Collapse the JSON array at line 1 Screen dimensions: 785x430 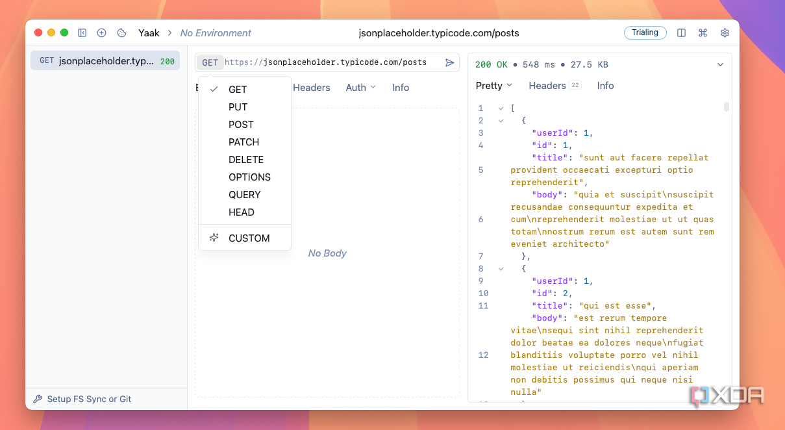tap(501, 108)
